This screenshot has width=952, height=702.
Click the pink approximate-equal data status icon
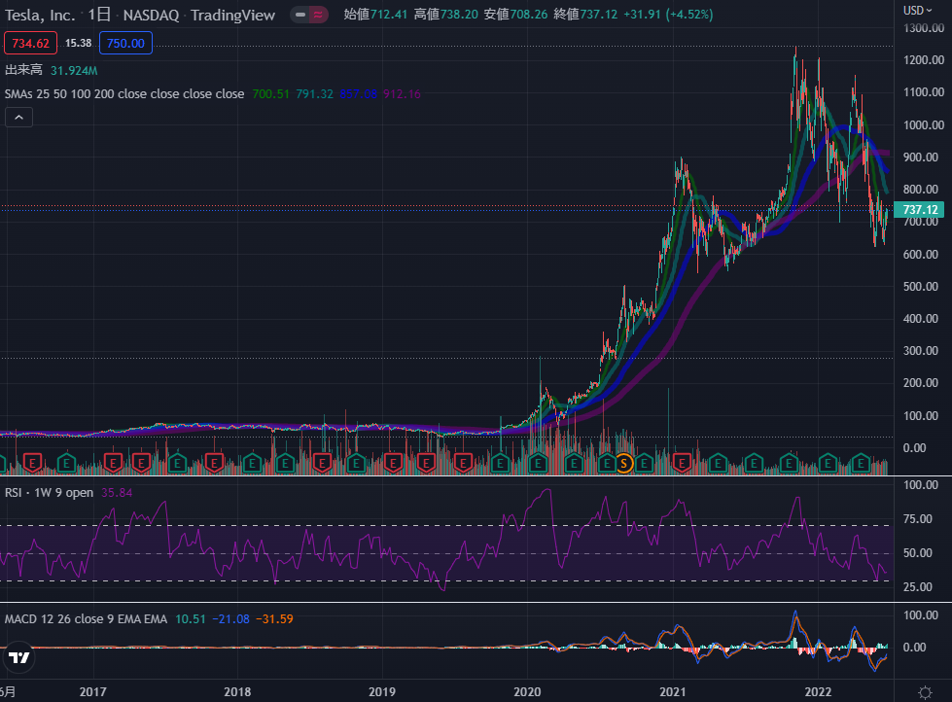(318, 15)
